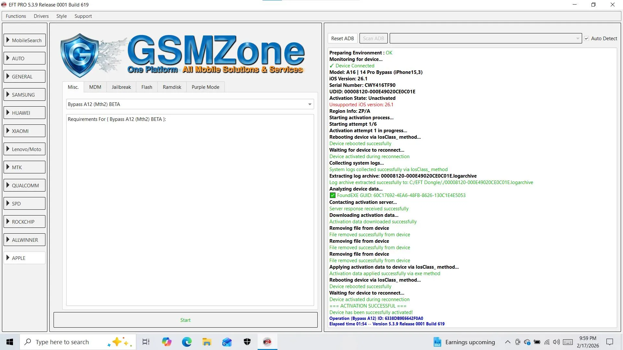Open the notification center icon

610,342
